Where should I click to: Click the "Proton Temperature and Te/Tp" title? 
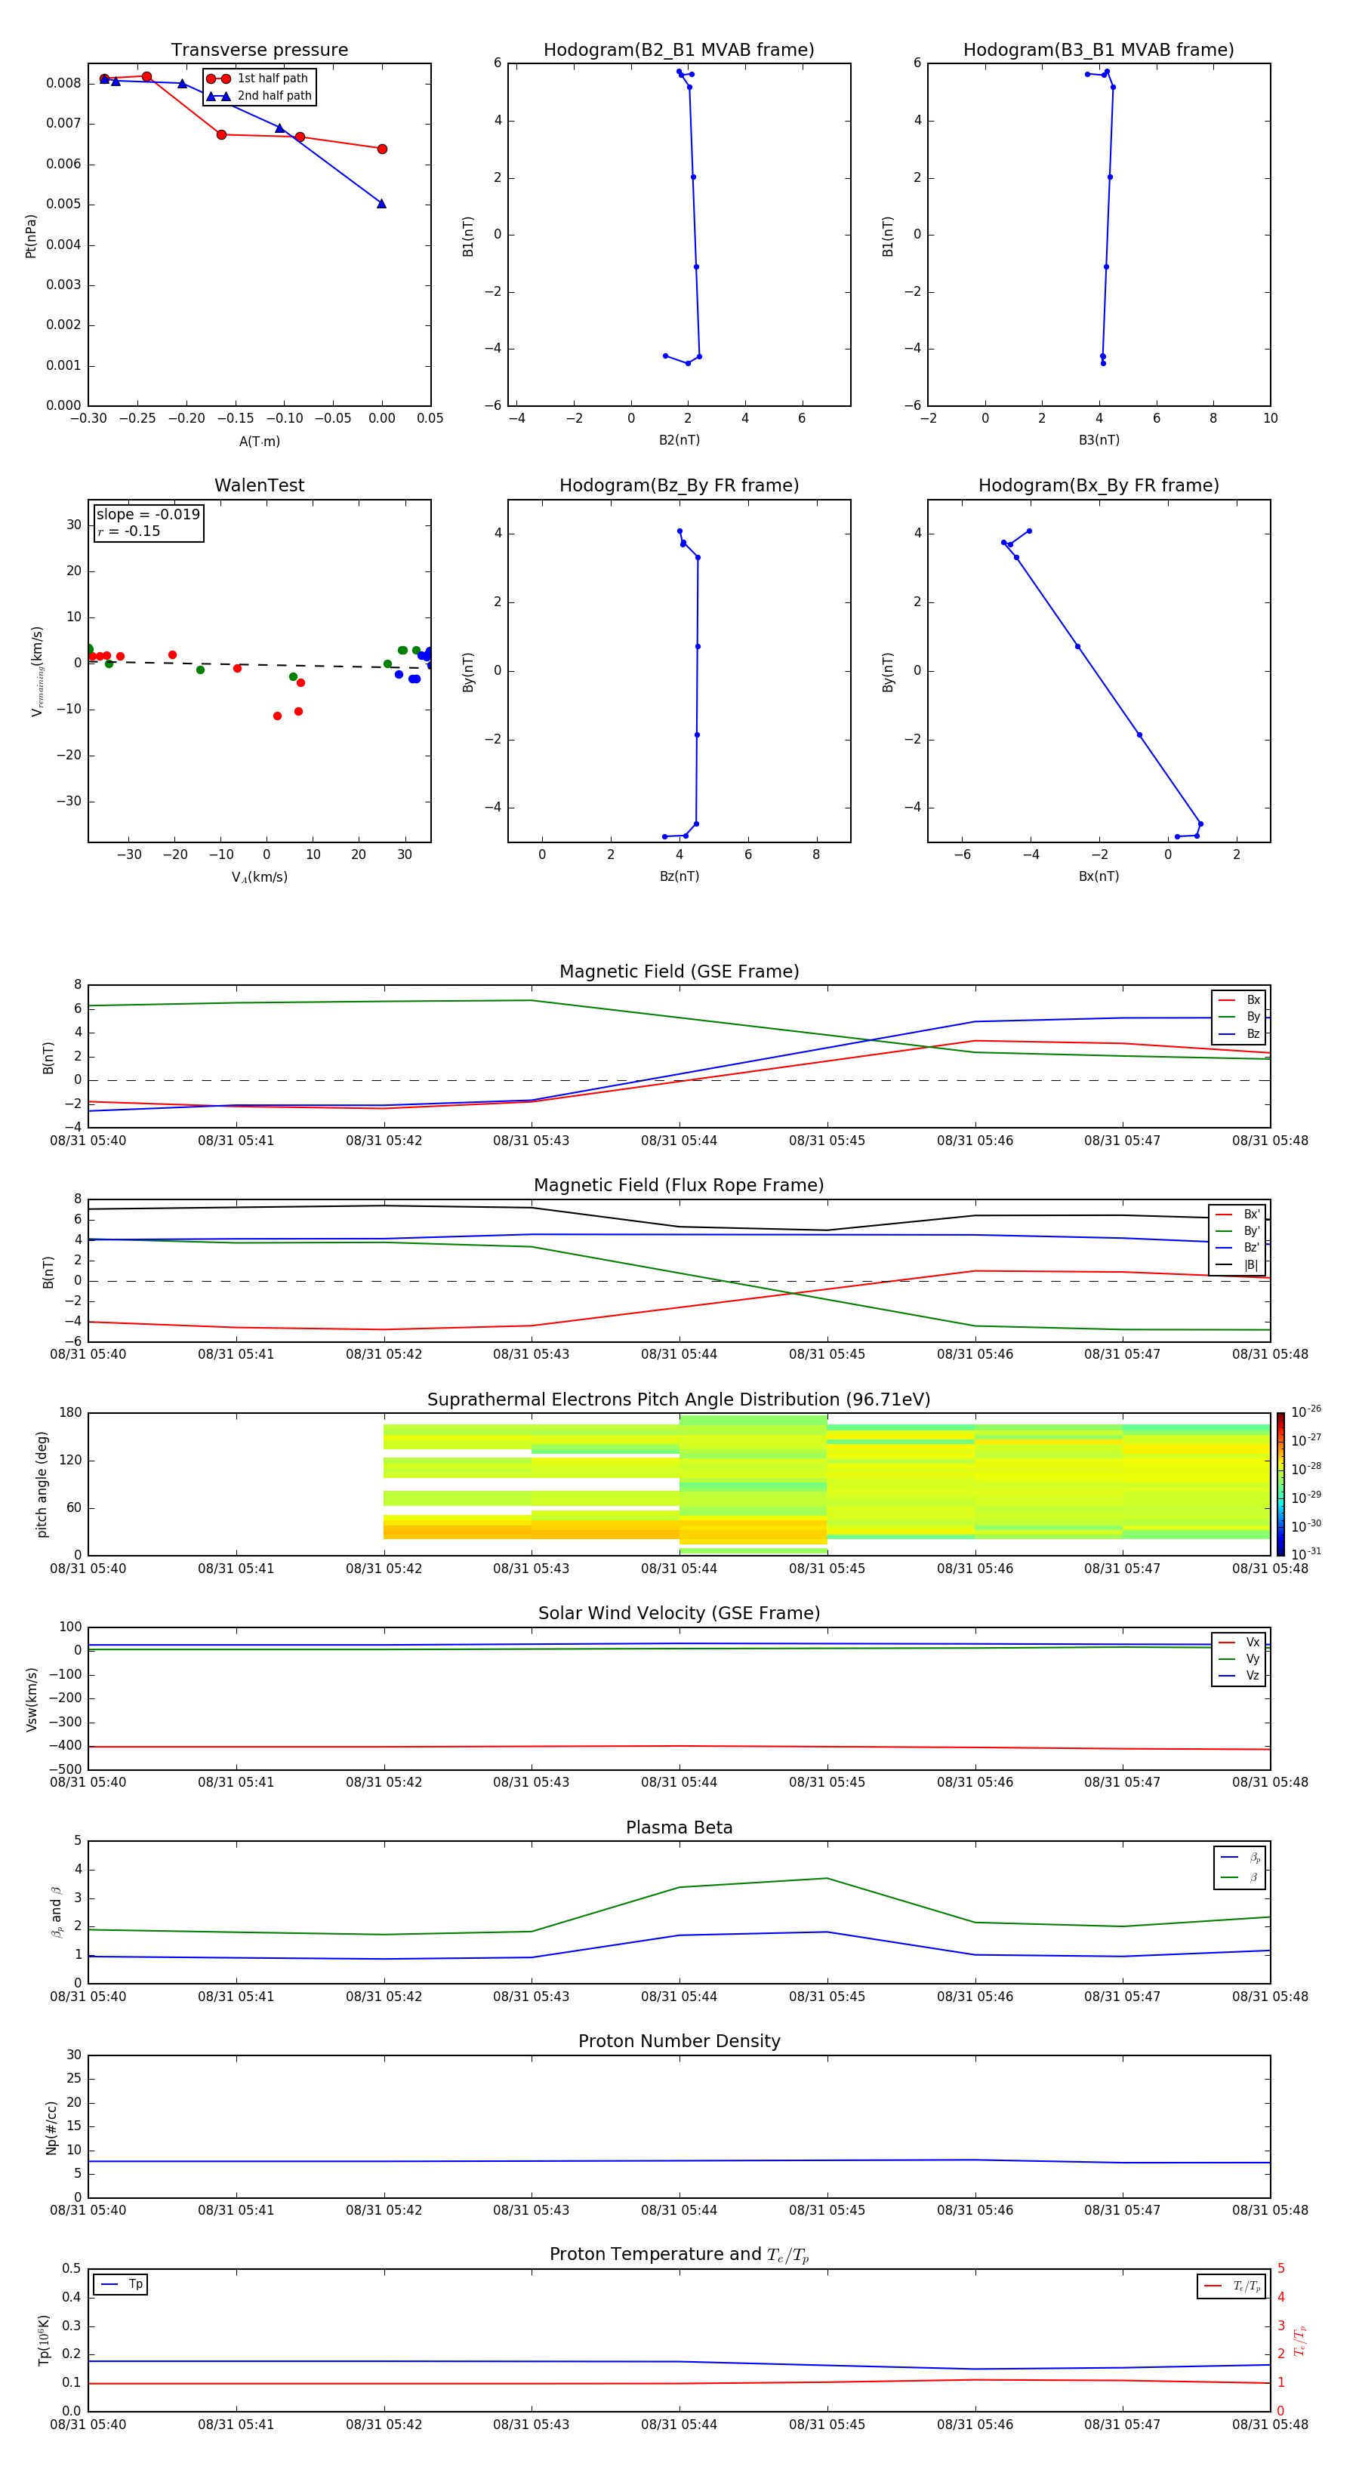pyautogui.click(x=679, y=2255)
